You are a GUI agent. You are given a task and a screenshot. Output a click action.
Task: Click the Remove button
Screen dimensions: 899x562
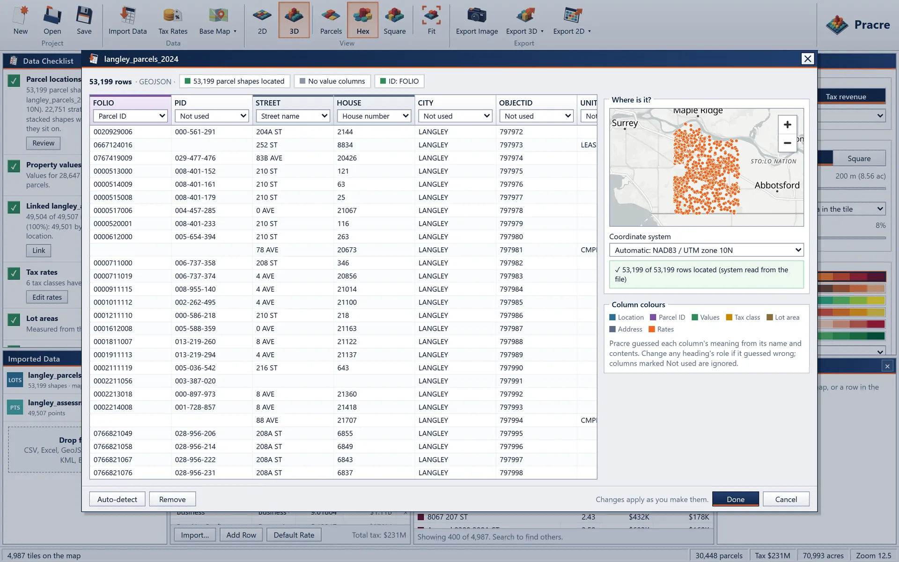172,499
